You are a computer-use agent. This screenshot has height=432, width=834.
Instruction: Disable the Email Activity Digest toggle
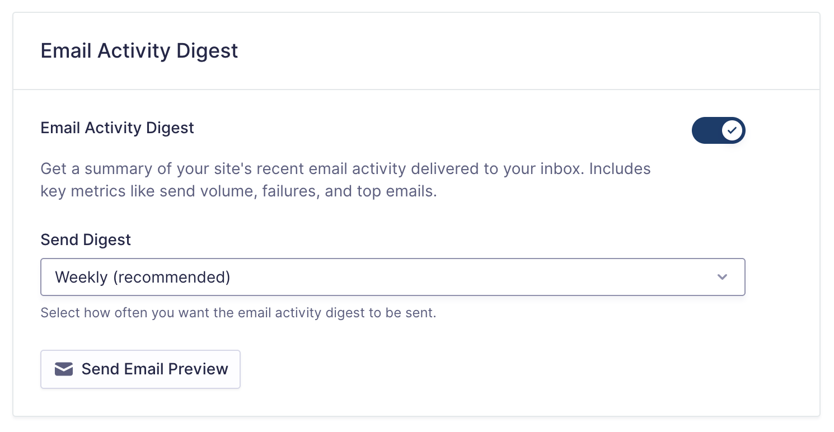pos(718,130)
